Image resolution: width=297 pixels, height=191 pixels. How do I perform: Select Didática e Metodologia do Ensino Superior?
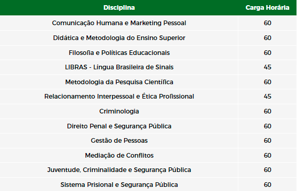pos(119,38)
